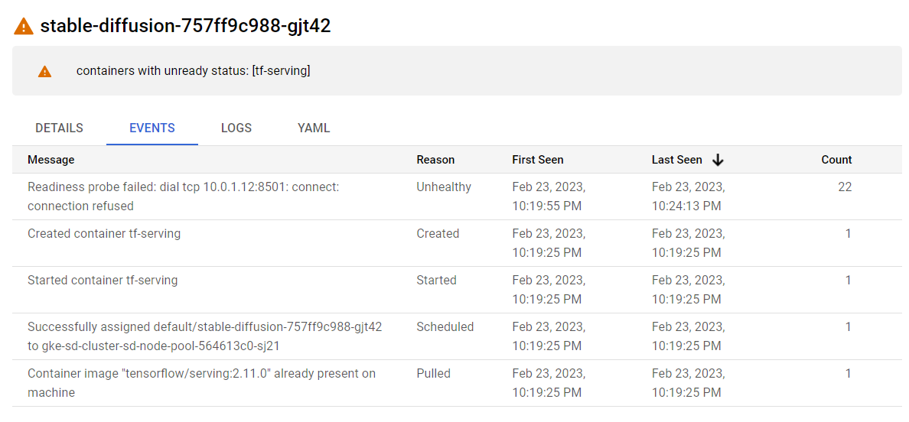The height and width of the screenshot is (422, 909).
Task: Sort events by Reason column
Action: pos(435,160)
